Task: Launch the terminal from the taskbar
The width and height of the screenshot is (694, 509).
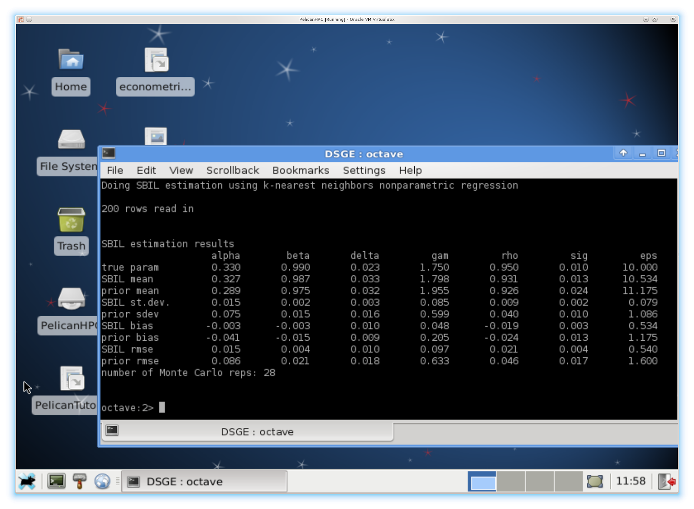Action: (x=56, y=481)
